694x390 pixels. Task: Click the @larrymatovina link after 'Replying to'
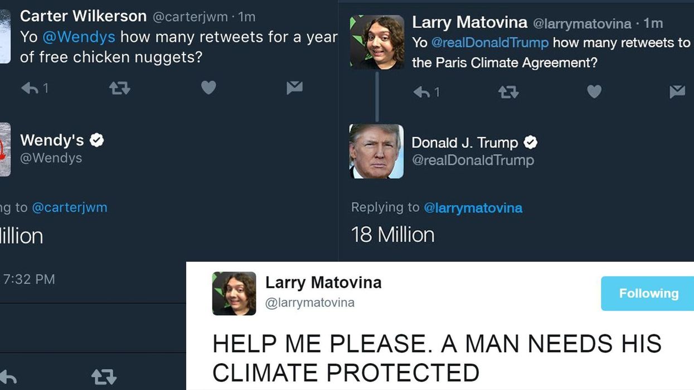(x=473, y=208)
